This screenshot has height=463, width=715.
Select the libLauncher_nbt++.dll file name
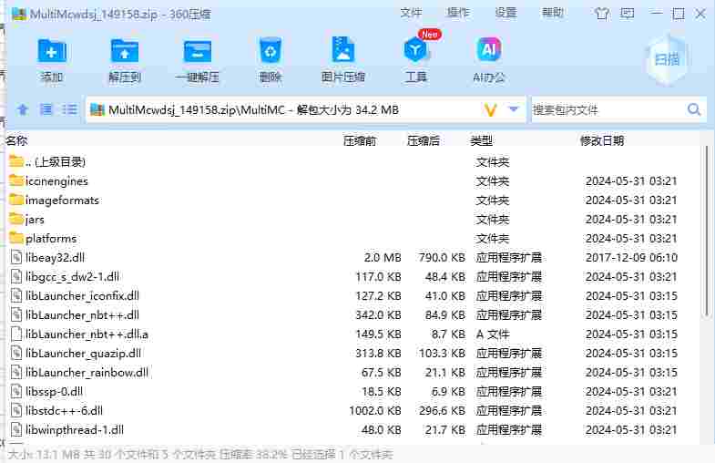pos(82,314)
